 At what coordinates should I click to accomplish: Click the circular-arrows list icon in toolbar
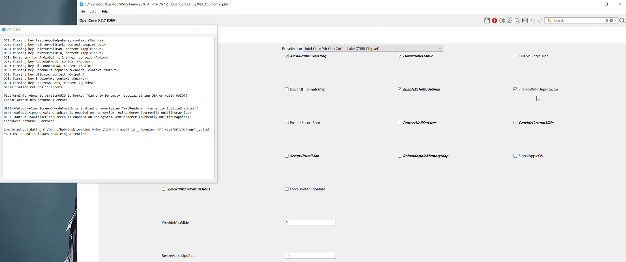coord(502,21)
